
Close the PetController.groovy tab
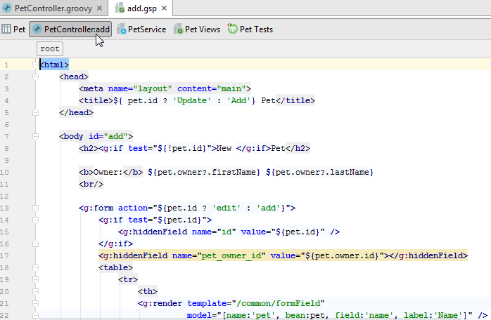pos(101,9)
